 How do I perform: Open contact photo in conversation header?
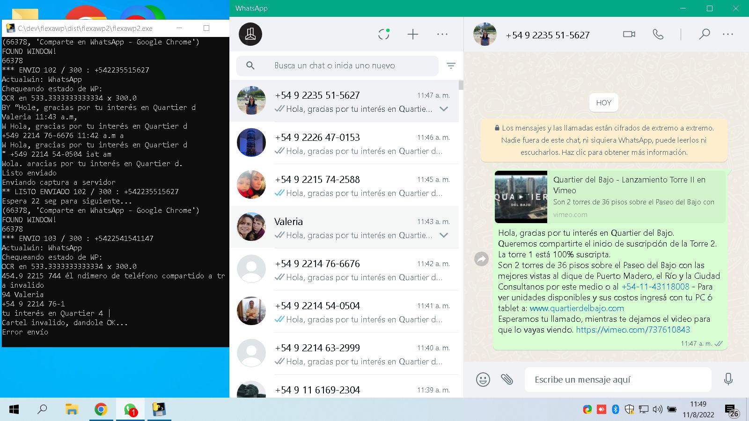click(485, 34)
